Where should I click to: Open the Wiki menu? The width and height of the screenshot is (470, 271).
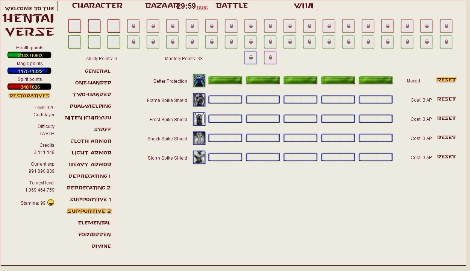[303, 6]
